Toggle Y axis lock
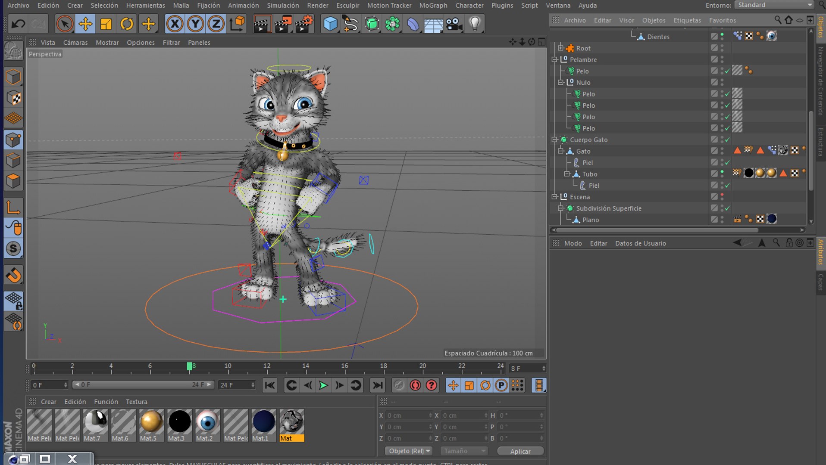Screen dimensions: 826x465 (x=195, y=24)
